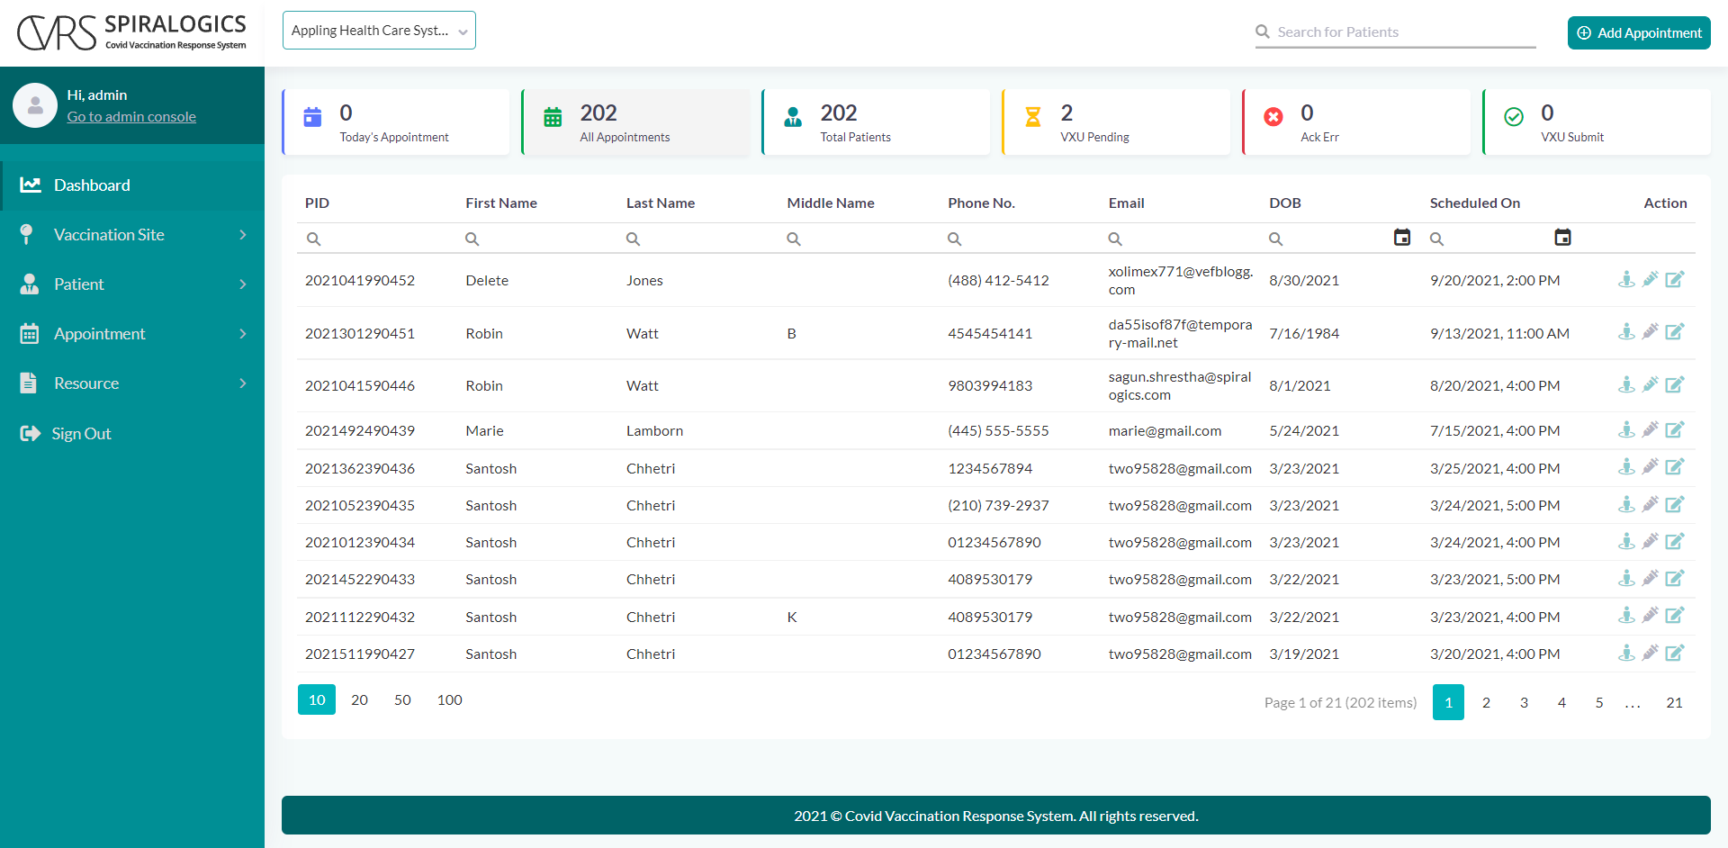Image resolution: width=1728 pixels, height=848 pixels.
Task: Expand the Appointment sidebar menu
Action: pos(132,333)
